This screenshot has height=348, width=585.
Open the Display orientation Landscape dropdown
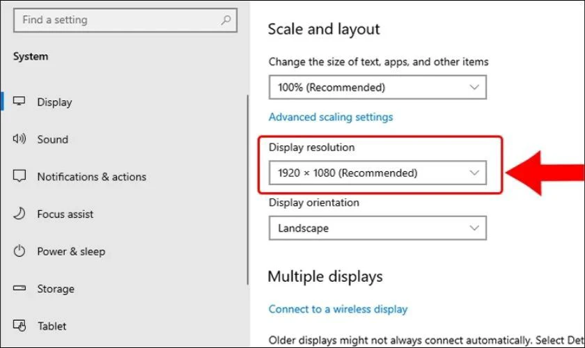377,228
